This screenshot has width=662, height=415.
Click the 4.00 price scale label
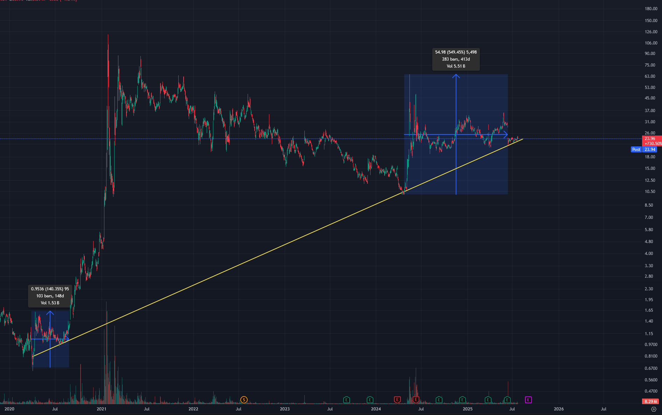(649, 254)
